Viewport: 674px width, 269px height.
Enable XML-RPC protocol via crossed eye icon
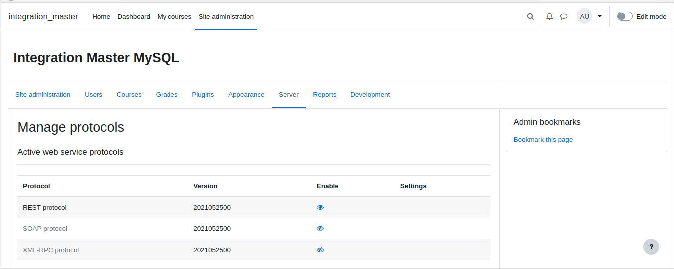coord(320,250)
